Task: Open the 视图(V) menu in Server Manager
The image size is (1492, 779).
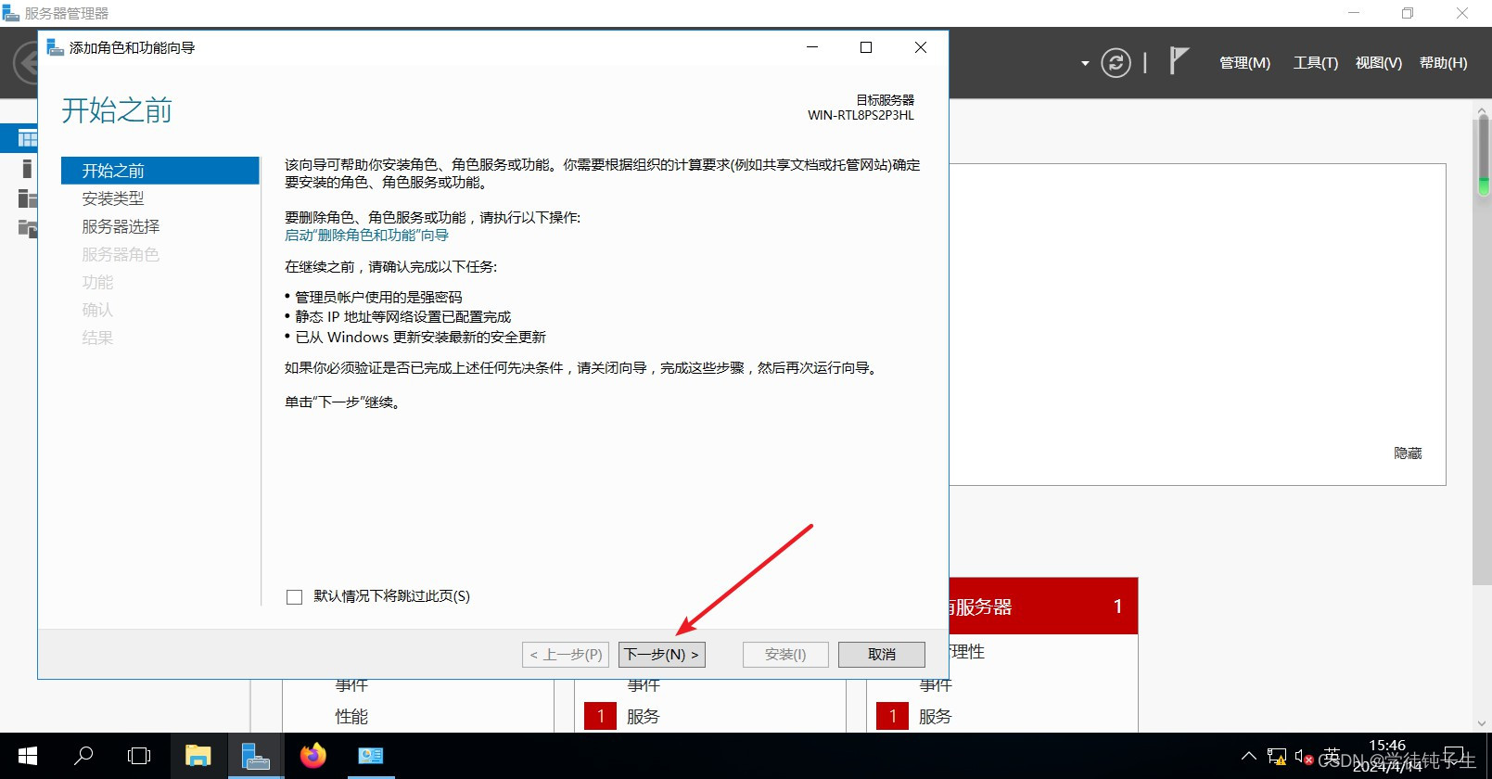Action: [x=1379, y=63]
